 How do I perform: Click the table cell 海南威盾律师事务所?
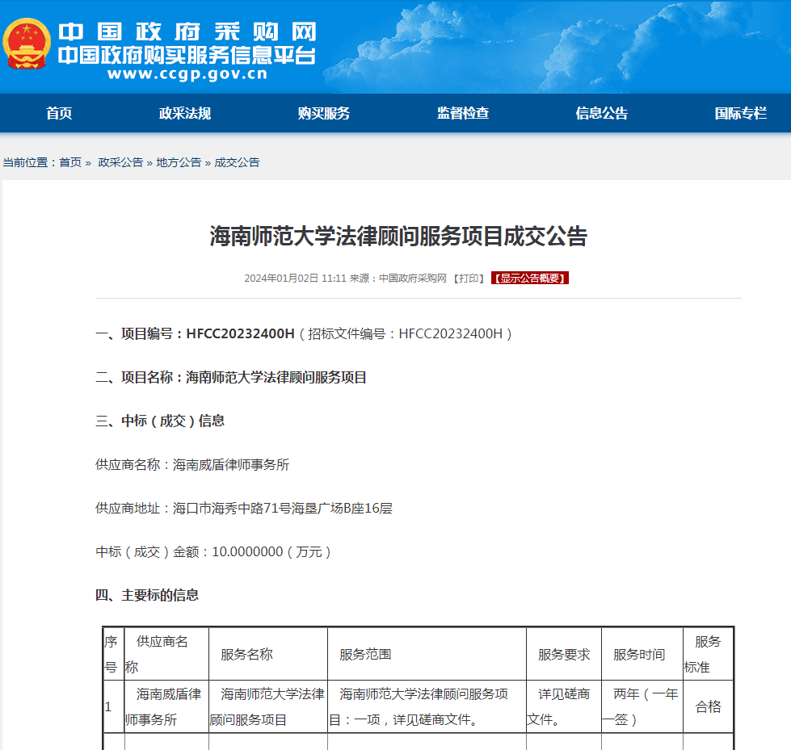click(166, 706)
